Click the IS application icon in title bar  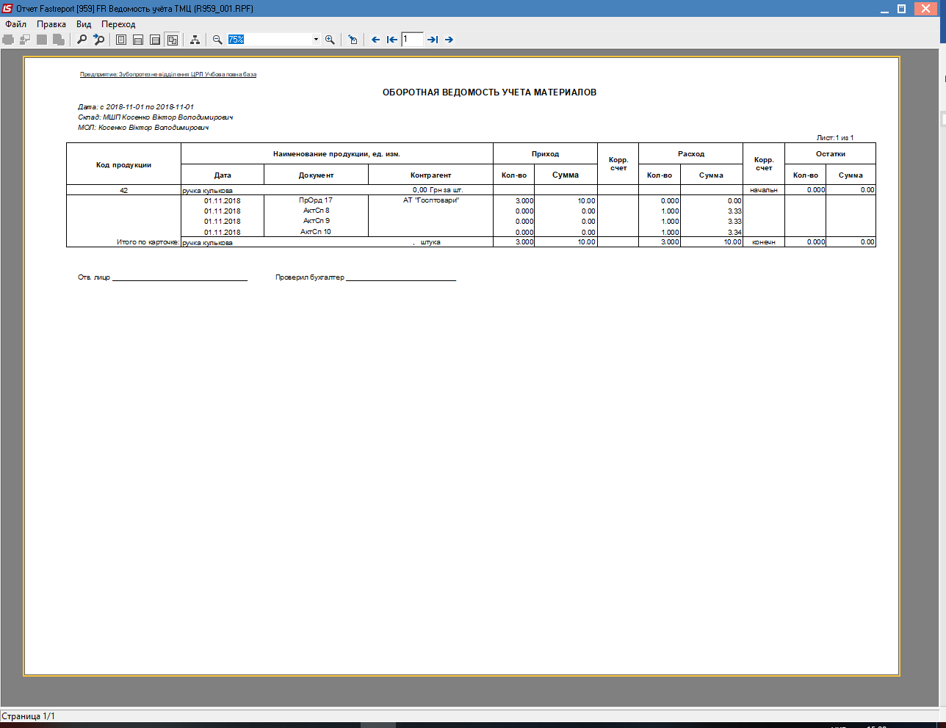(x=8, y=8)
